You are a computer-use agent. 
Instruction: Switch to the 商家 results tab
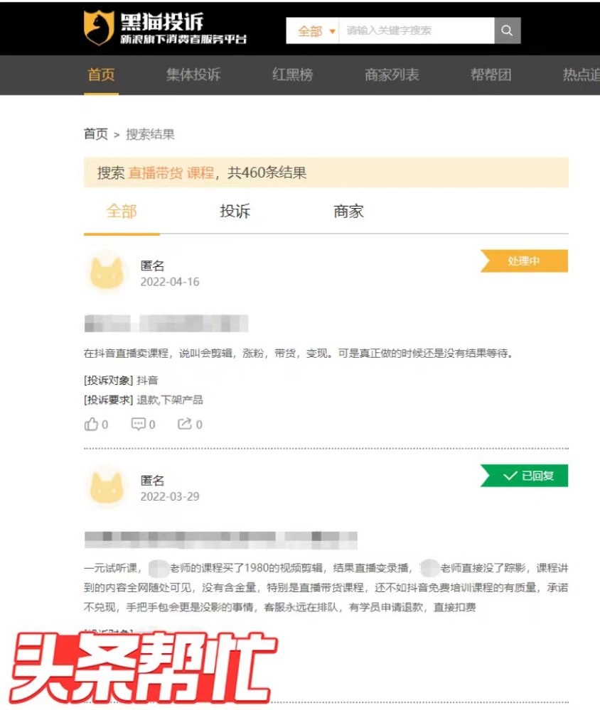[348, 212]
